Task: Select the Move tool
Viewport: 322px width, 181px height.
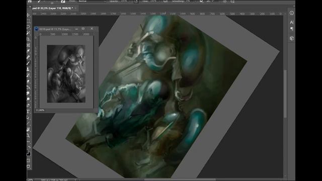Action: [x=28, y=15]
